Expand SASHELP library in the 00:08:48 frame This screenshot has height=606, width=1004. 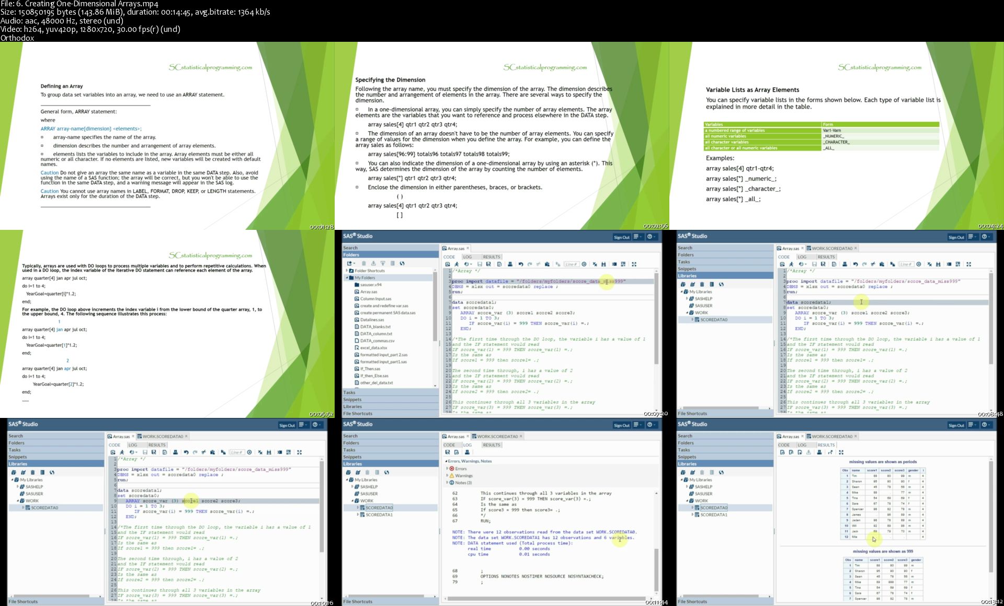(687, 299)
